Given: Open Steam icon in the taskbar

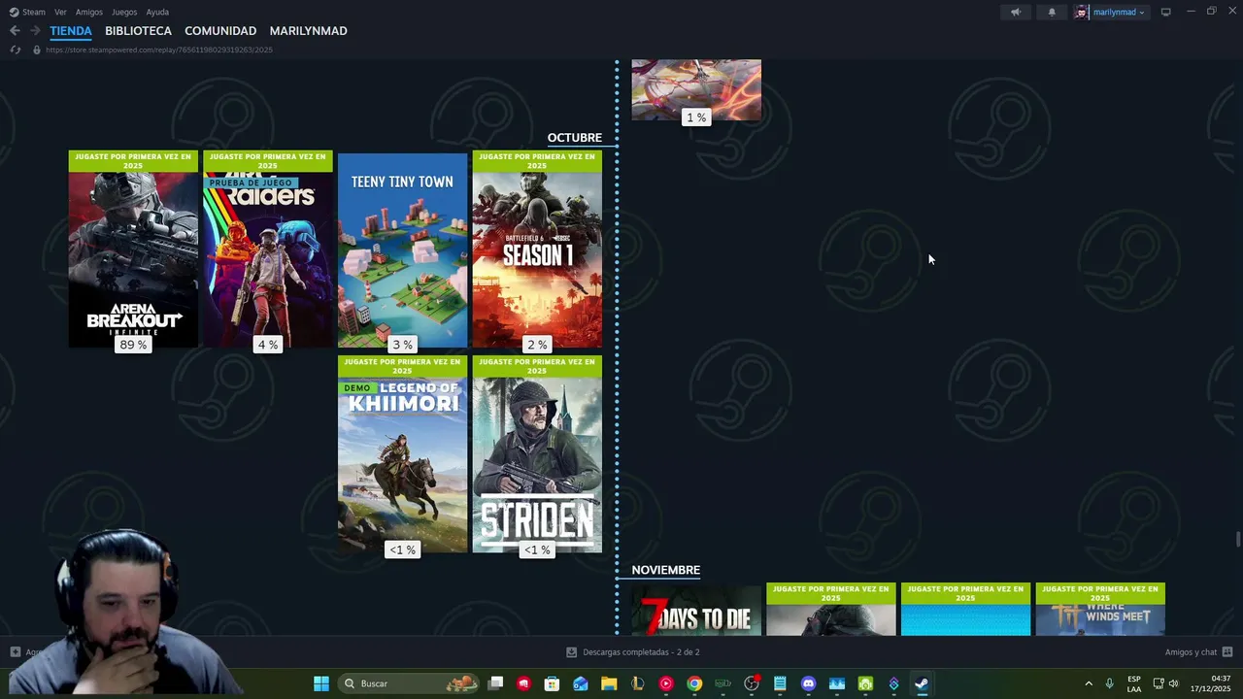Looking at the screenshot, I should tap(922, 683).
